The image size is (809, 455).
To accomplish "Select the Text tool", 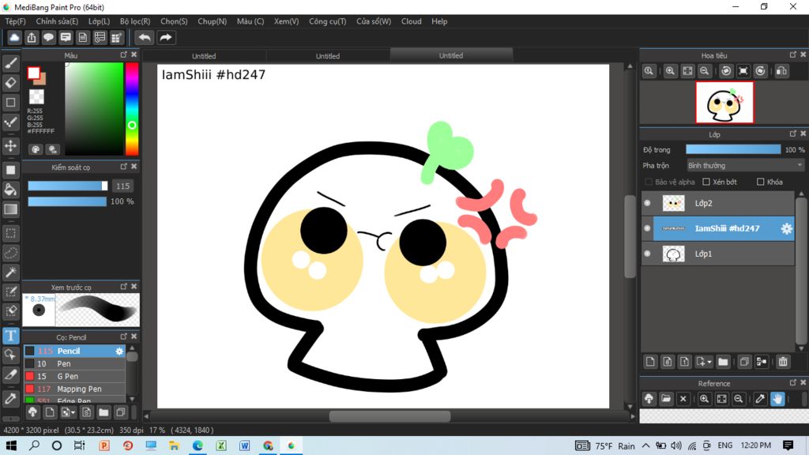I will [11, 336].
